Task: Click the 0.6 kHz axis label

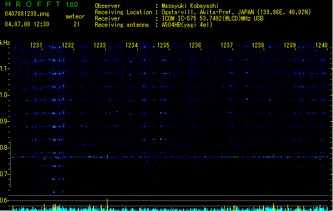Action: (4, 200)
